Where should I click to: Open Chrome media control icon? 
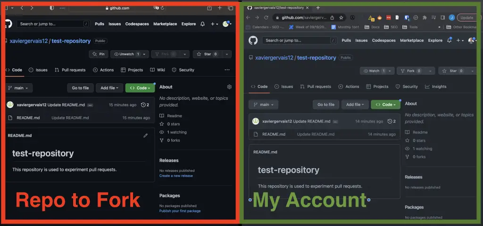click(434, 18)
